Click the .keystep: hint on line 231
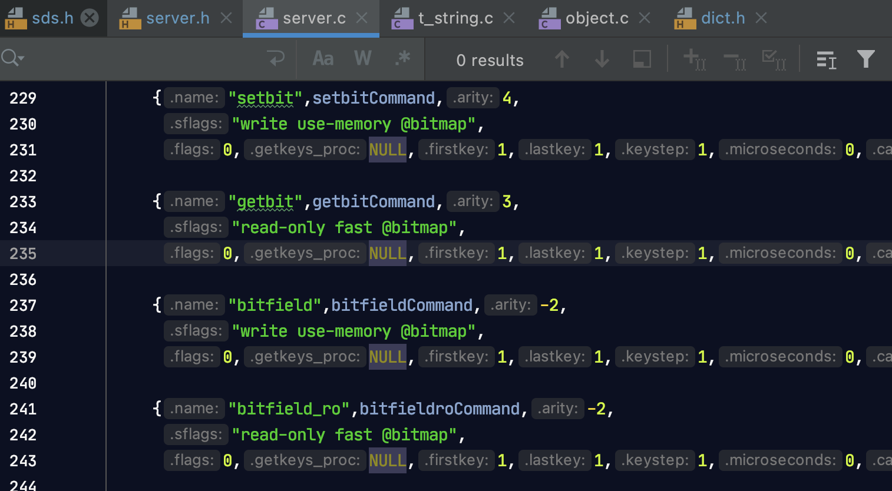 click(655, 150)
